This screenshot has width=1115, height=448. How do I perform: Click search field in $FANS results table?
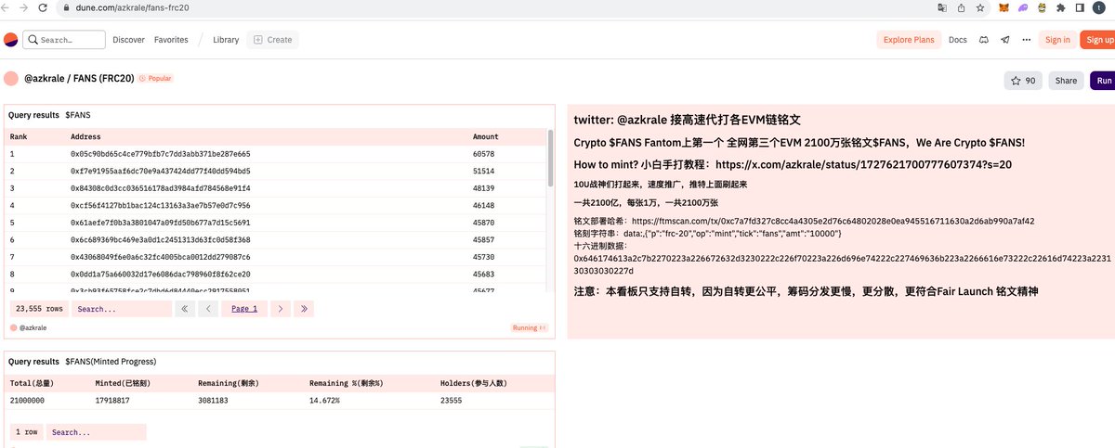[122, 309]
